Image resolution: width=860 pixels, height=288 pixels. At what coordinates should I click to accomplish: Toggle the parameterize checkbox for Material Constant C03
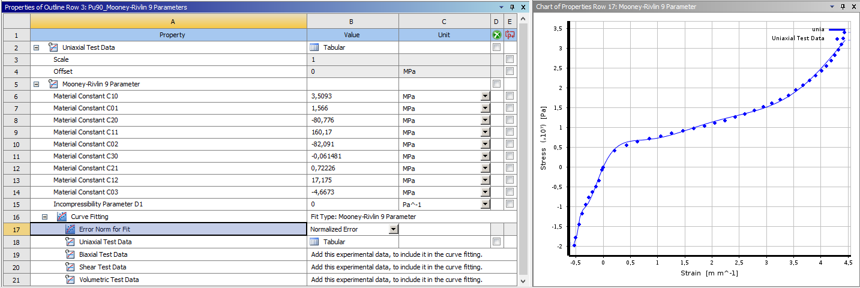click(x=510, y=192)
